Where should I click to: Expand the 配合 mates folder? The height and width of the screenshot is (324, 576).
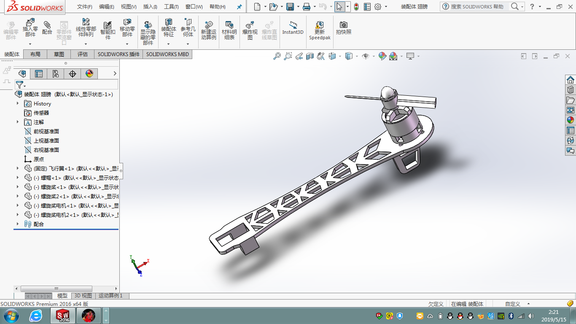click(18, 224)
